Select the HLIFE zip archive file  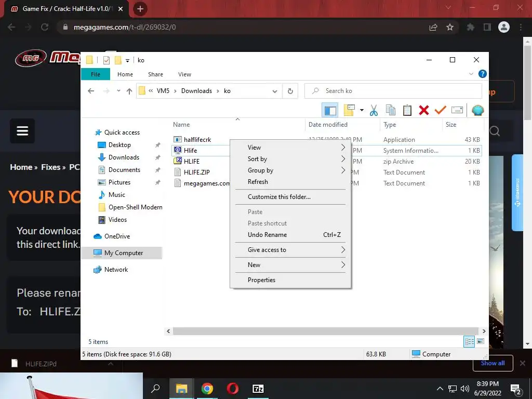pos(192,161)
